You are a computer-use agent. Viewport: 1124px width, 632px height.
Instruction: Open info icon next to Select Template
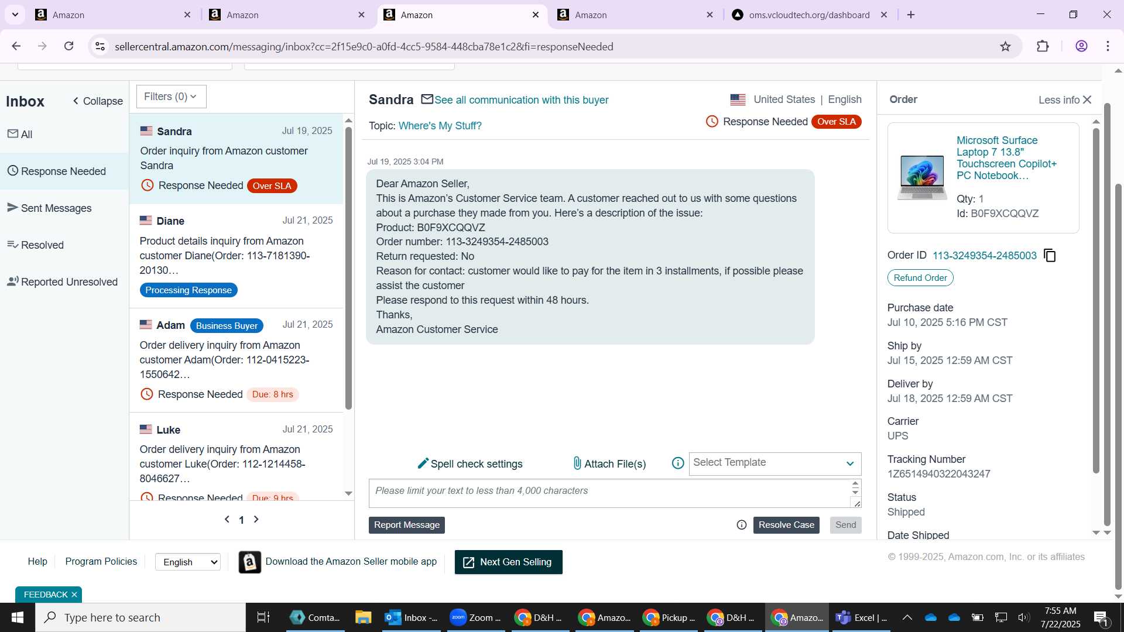coord(678,463)
